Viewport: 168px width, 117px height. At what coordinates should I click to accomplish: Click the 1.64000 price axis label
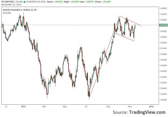(163, 8)
